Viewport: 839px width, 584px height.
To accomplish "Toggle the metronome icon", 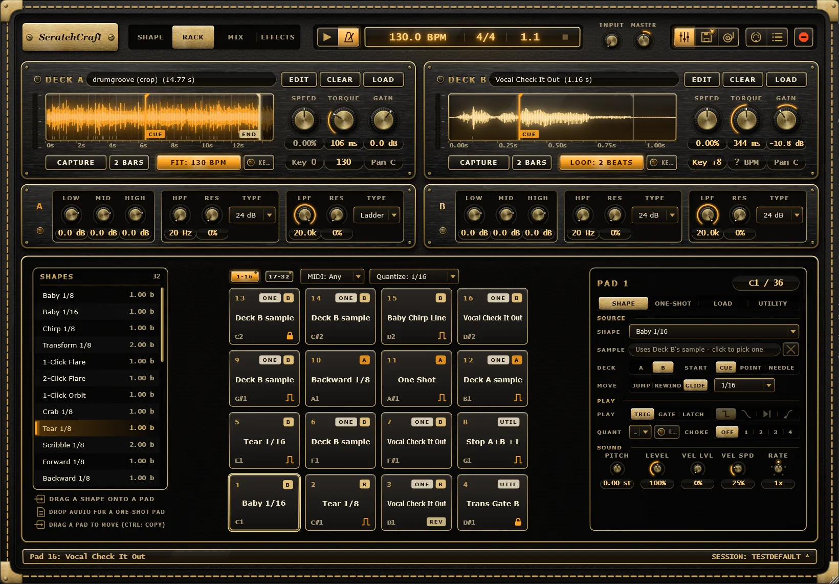I will click(x=349, y=37).
